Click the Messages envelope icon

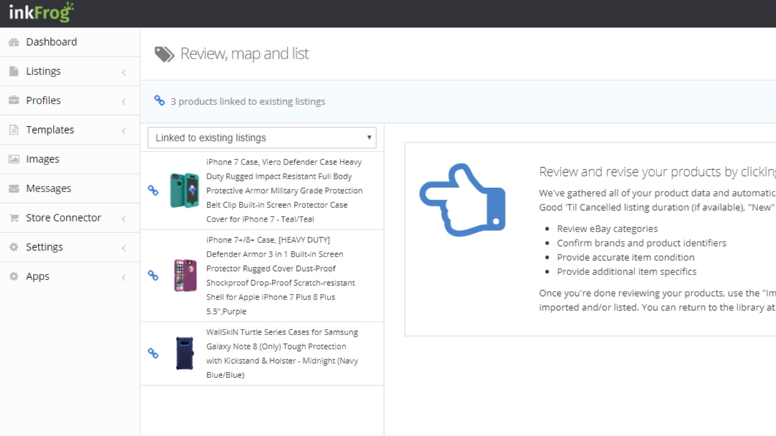[x=14, y=189]
